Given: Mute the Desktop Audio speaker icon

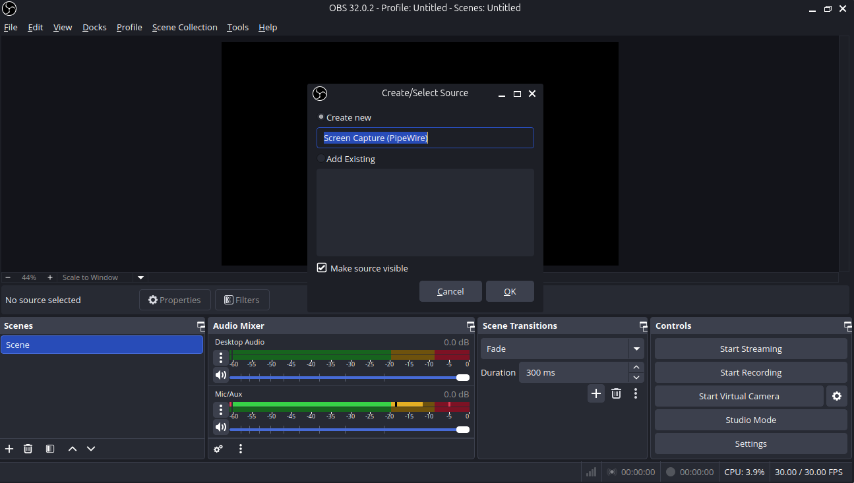Looking at the screenshot, I should pos(221,376).
